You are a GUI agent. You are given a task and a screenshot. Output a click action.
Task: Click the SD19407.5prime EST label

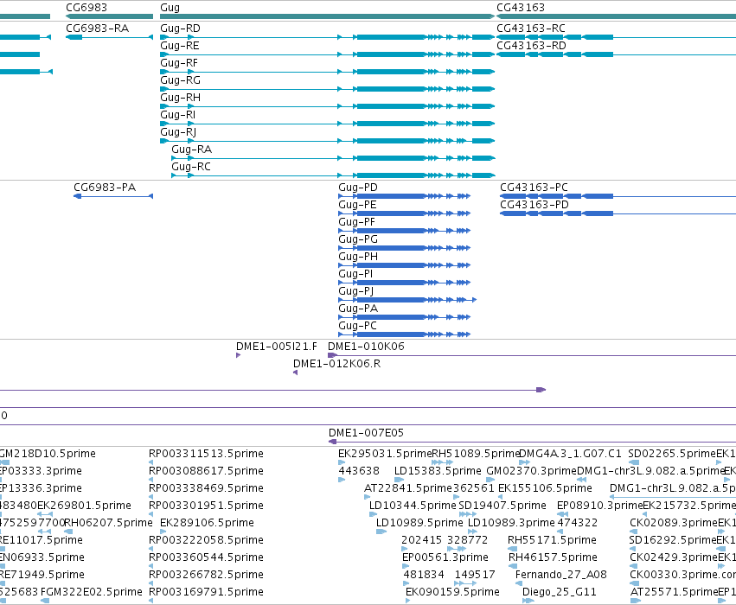(x=502, y=506)
